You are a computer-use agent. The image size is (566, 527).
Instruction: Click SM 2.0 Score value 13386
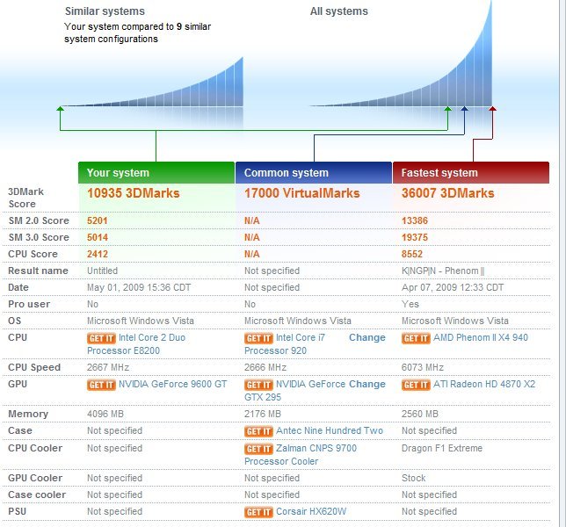click(415, 220)
